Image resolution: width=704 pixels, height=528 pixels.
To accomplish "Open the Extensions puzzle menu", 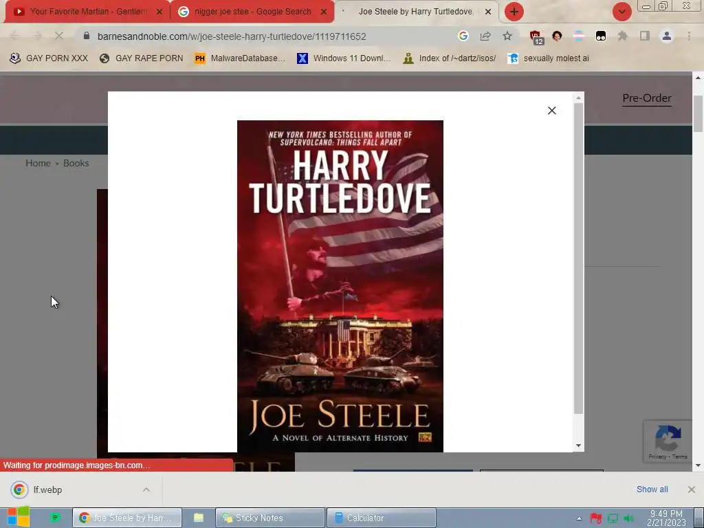I will (623, 36).
